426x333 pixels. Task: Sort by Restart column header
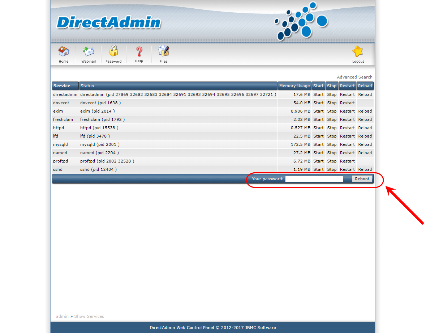[347, 86]
